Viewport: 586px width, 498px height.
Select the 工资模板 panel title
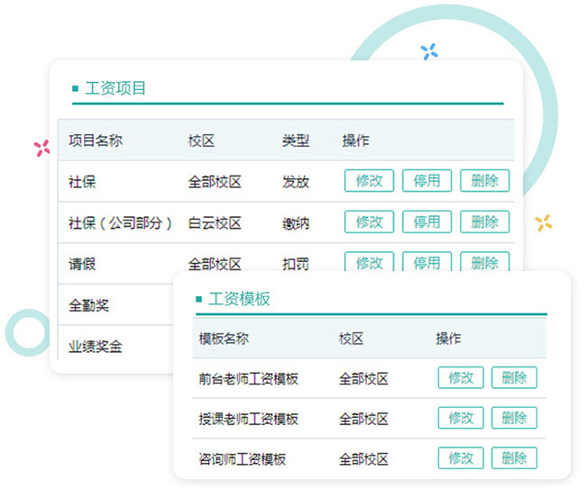coord(239,299)
